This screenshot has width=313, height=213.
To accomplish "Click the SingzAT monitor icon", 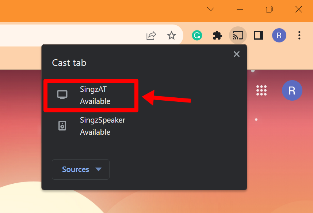I will [x=62, y=94].
